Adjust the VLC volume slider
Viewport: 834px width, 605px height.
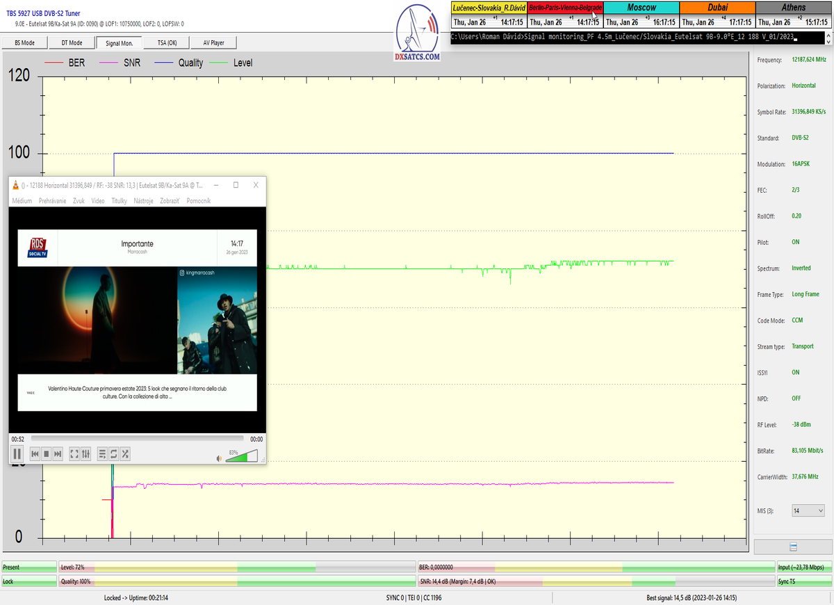[x=241, y=456]
